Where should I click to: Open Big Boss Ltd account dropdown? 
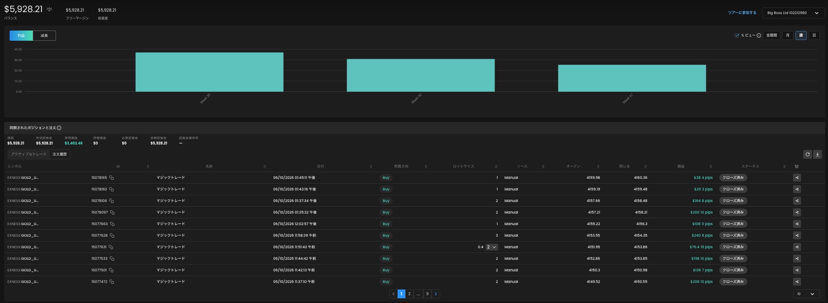click(x=793, y=13)
